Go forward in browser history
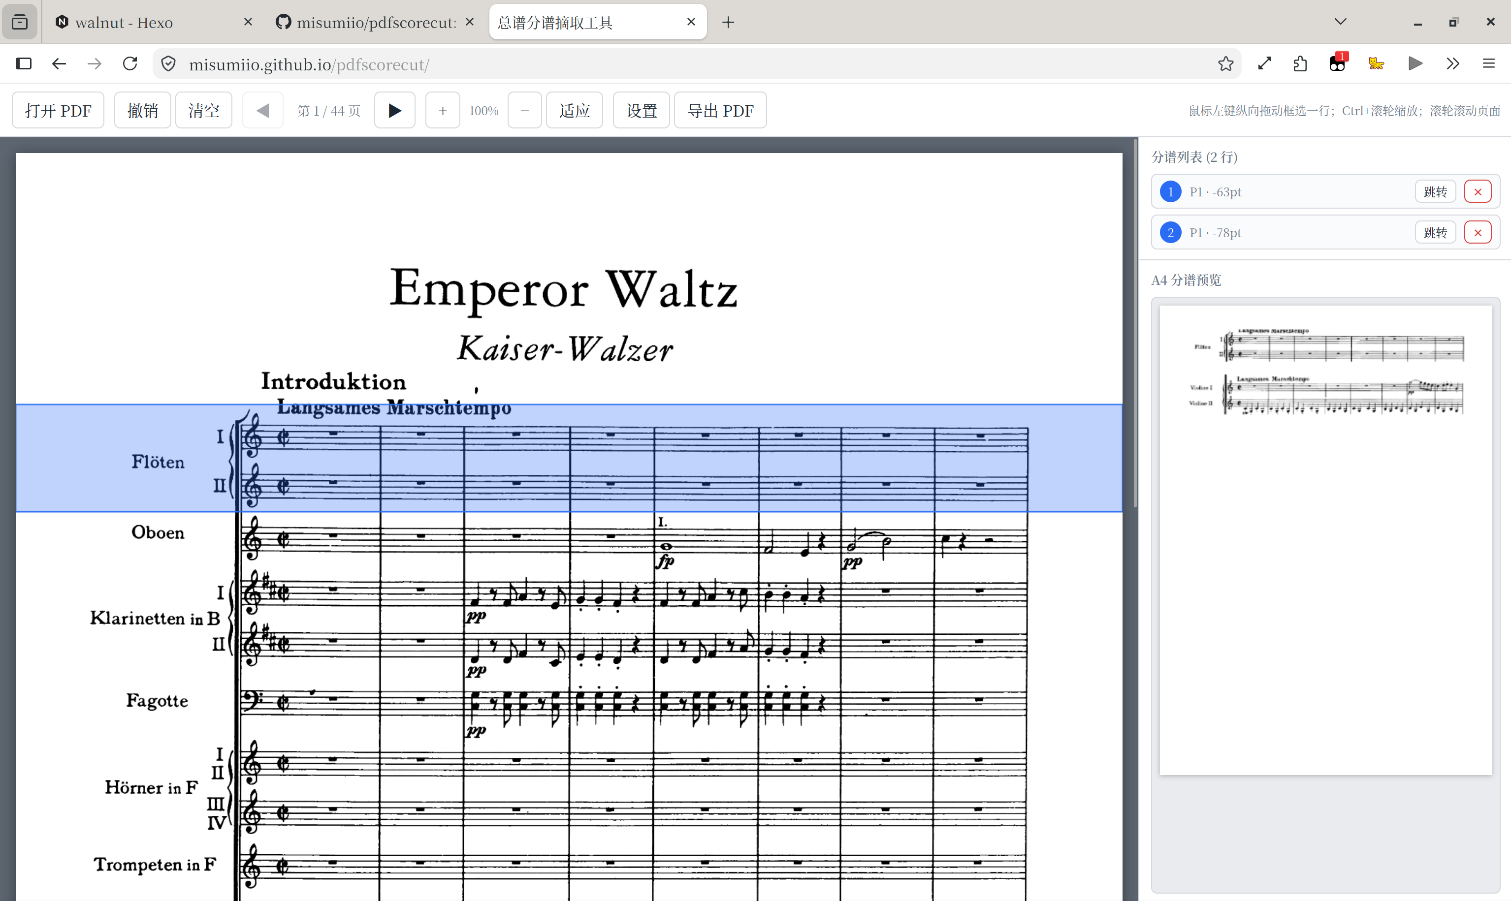The height and width of the screenshot is (901, 1511). point(94,64)
